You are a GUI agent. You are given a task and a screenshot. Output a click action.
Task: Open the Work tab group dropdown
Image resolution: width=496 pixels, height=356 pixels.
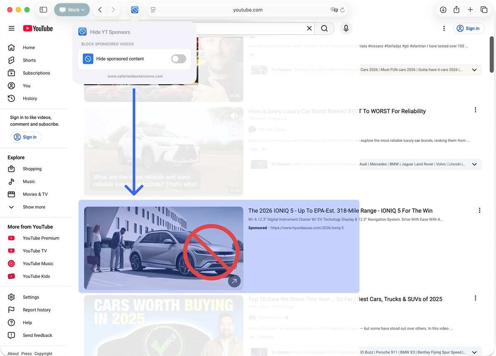(x=72, y=10)
